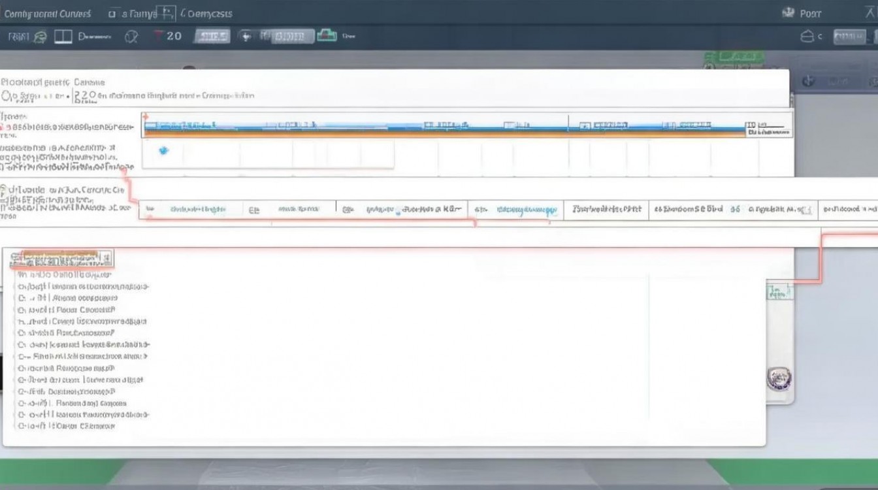Click the small blue marker icon under timeline
Image resolution: width=878 pixels, height=490 pixels.
point(163,151)
